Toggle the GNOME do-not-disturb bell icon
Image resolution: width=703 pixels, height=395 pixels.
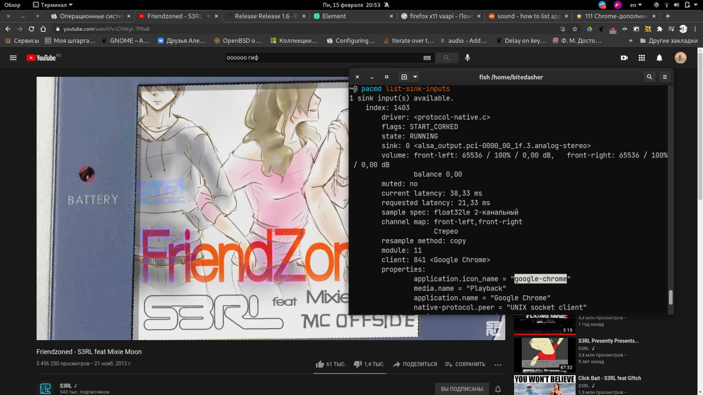click(x=387, y=5)
